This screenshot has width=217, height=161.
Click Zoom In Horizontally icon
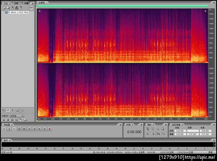tap(148, 129)
